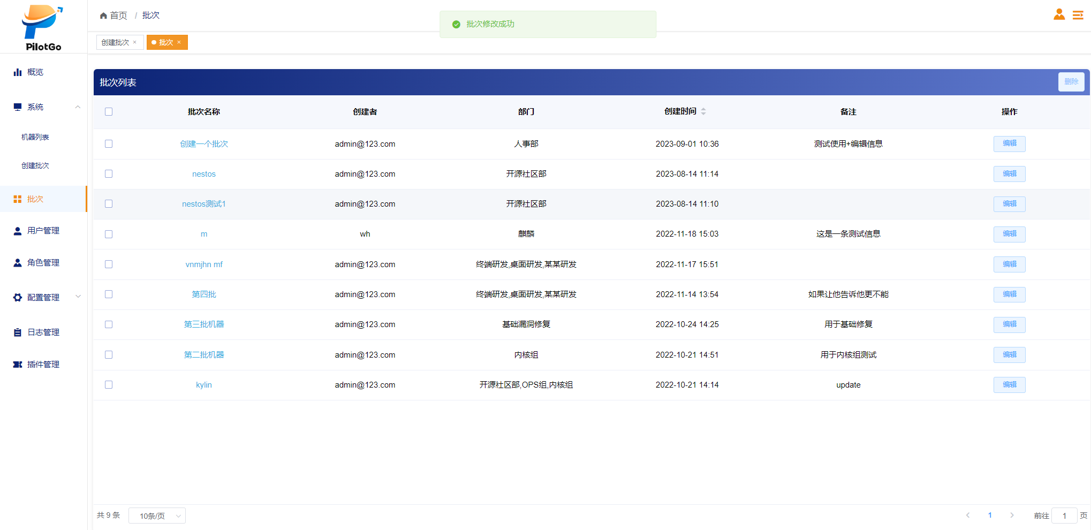Toggle the select-all header checkbox
This screenshot has height=530, width=1091.
click(109, 112)
